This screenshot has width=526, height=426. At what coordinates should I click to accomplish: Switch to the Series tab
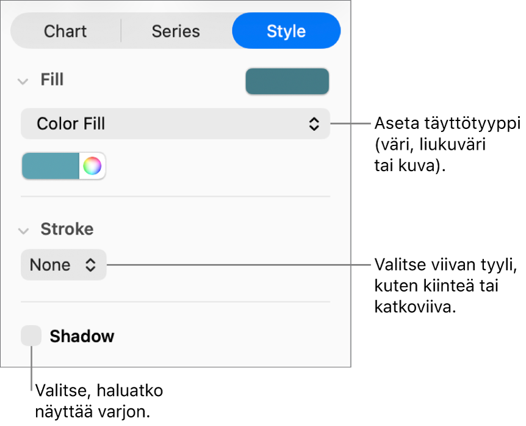click(x=176, y=31)
